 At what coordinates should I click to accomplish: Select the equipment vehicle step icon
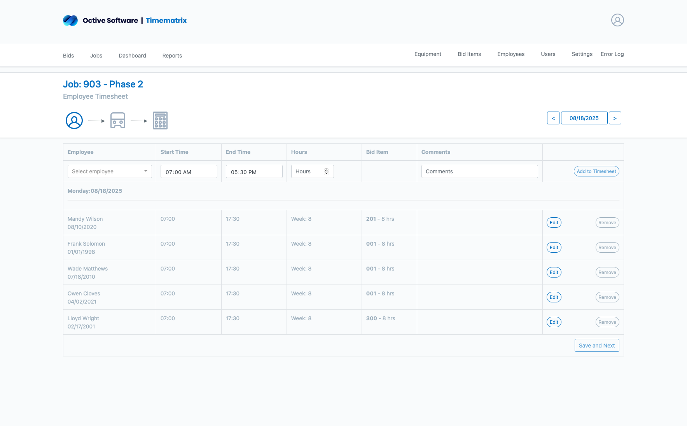117,120
